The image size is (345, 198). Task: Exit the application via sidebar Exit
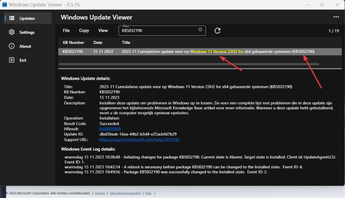tap(22, 60)
